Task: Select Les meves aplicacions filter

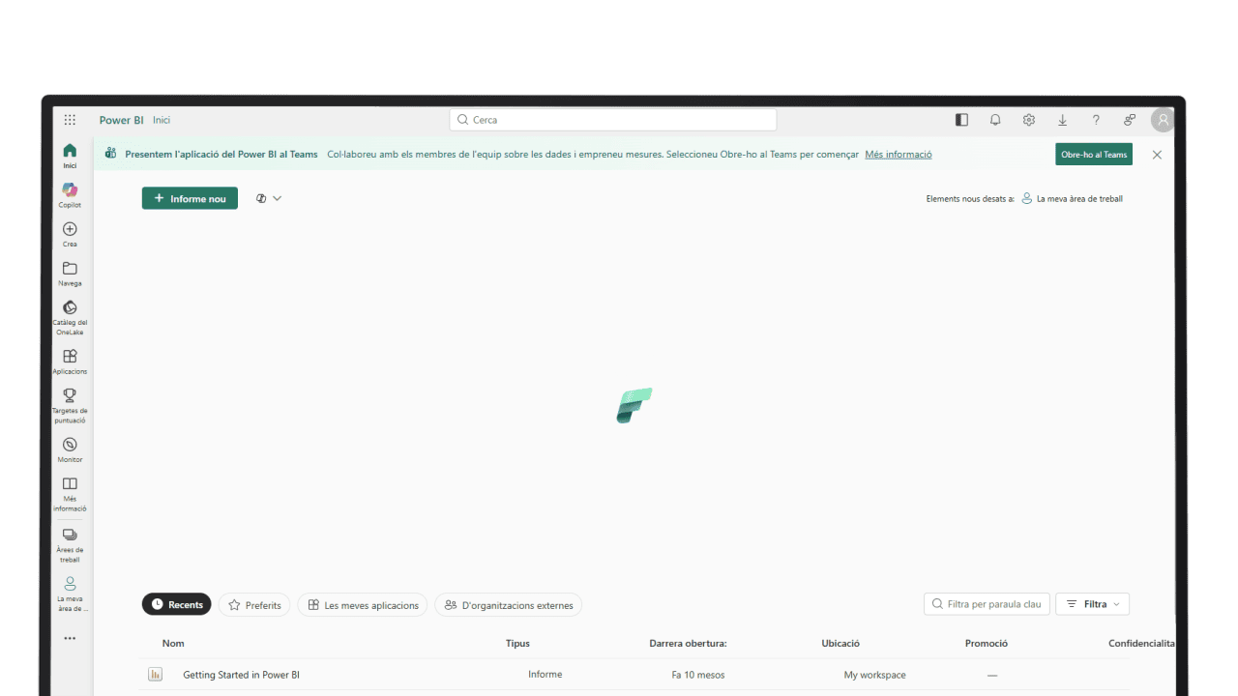Action: pyautogui.click(x=362, y=604)
